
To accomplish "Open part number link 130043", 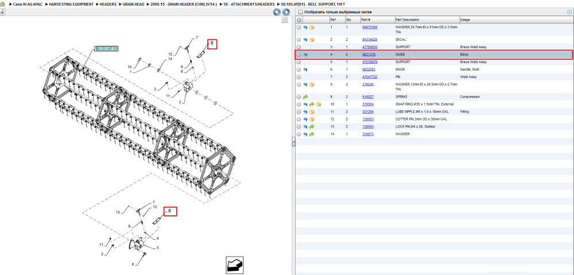I will pos(368,127).
